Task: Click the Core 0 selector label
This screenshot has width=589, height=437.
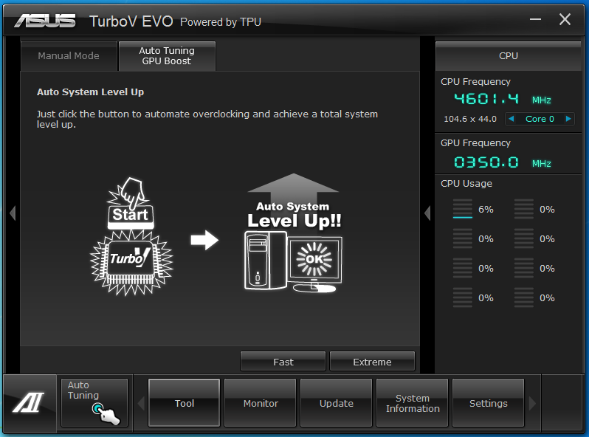Action: [540, 119]
